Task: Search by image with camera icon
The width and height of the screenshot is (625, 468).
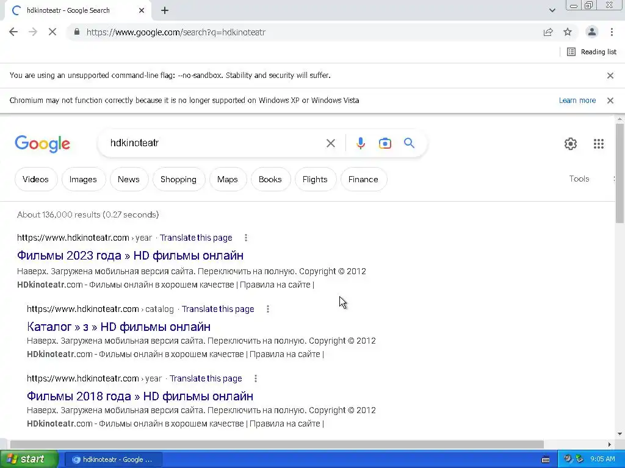Action: [x=385, y=143]
